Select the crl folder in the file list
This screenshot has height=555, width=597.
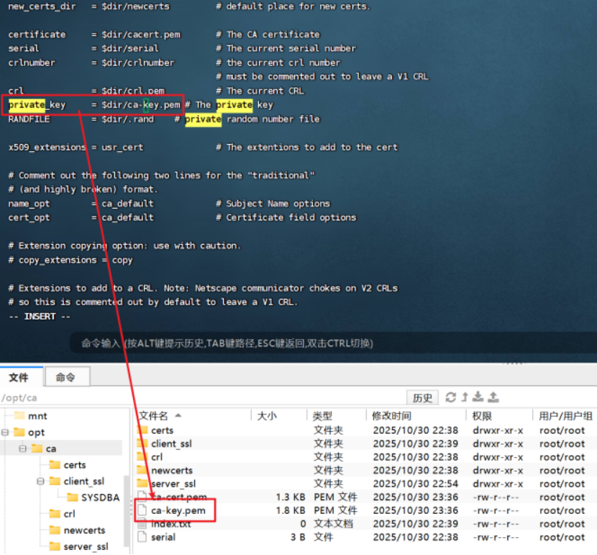(x=365, y=457)
